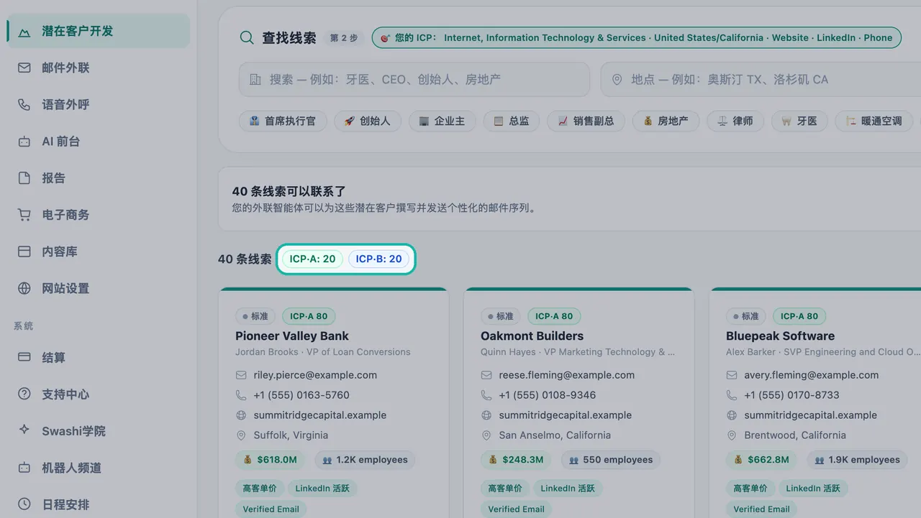
Task: Click the Swashi学院 sparkle icon
Action: tap(24, 430)
